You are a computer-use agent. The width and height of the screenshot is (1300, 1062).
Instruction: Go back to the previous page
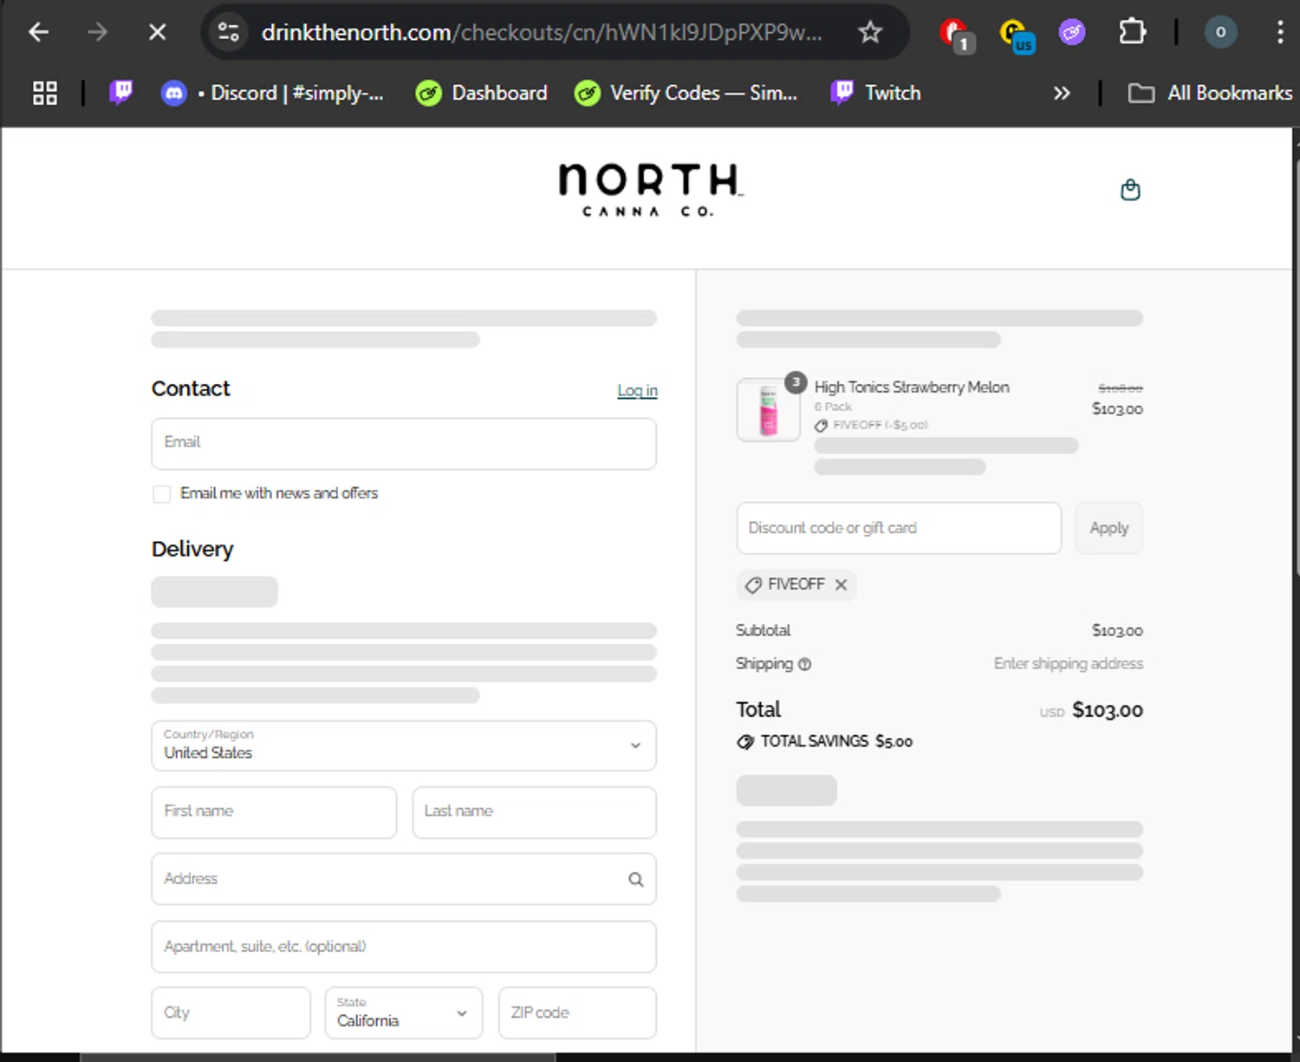38,33
